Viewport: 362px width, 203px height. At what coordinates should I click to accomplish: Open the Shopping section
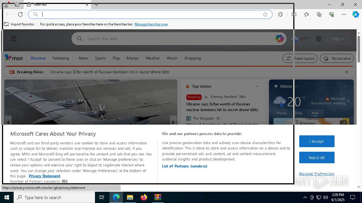pos(192,58)
